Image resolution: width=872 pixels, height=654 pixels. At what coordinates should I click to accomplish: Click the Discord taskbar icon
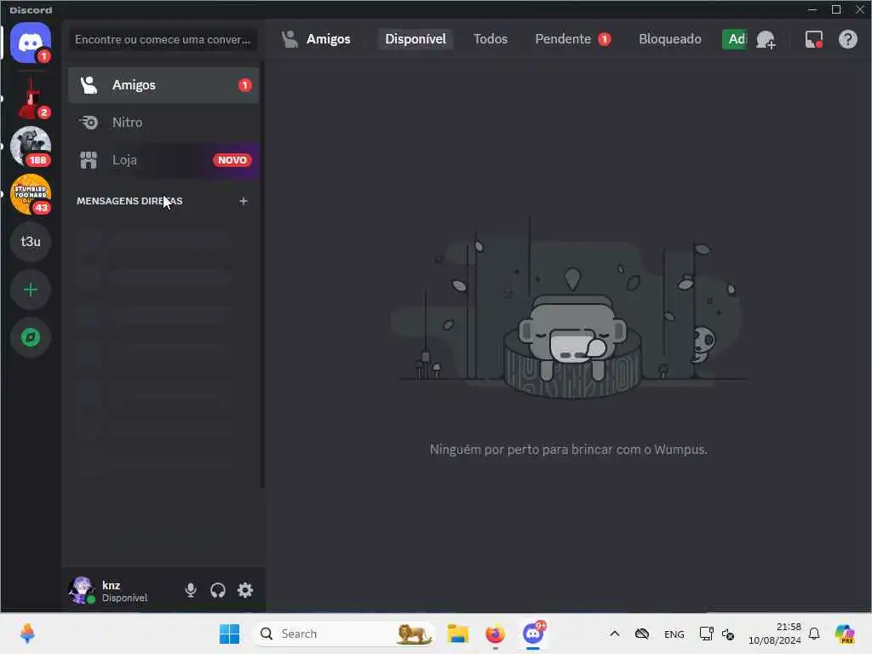tap(533, 634)
